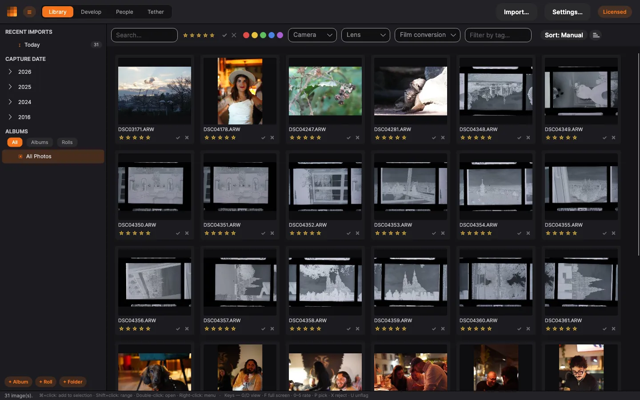Mark DSC03171.ARW as picked

[178, 138]
